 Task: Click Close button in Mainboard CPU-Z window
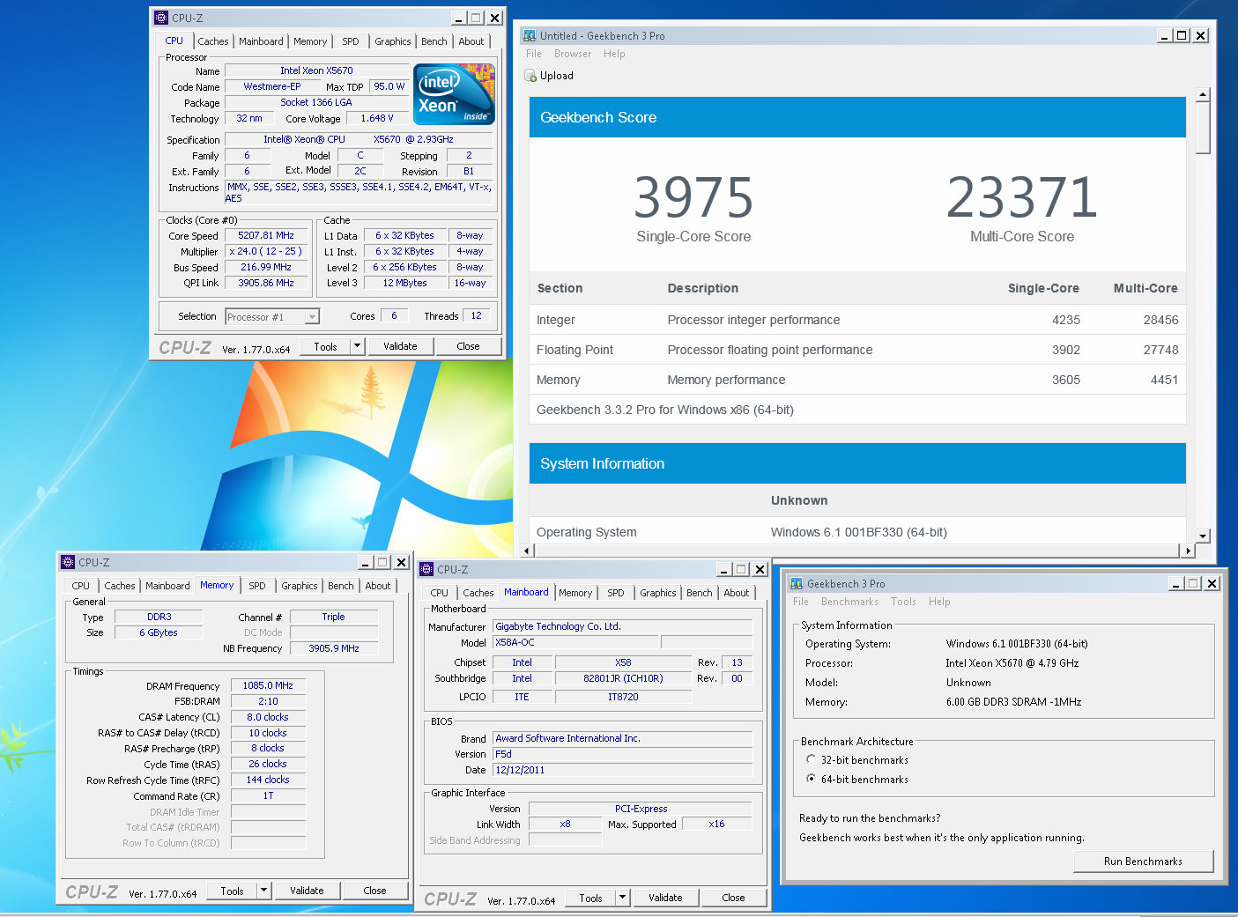tap(733, 898)
